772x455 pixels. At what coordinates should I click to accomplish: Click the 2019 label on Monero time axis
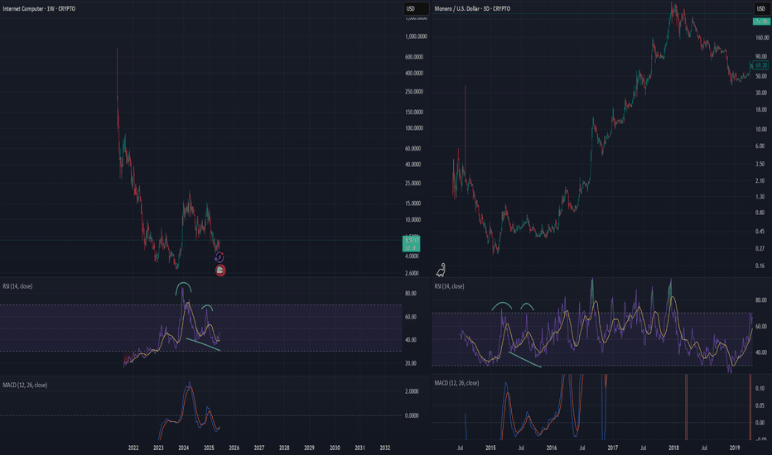click(735, 448)
